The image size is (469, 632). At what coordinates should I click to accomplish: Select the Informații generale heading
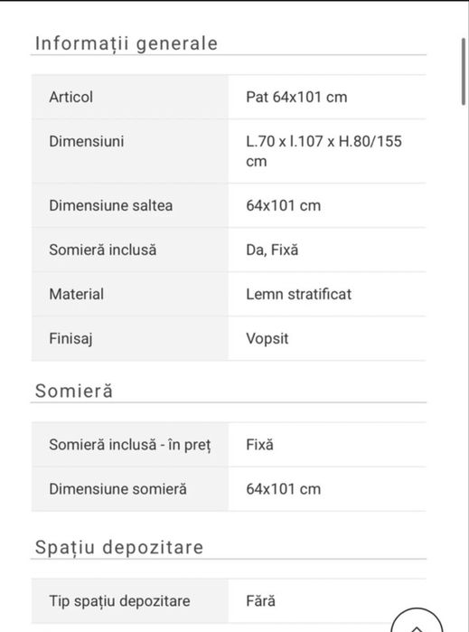pos(127,43)
